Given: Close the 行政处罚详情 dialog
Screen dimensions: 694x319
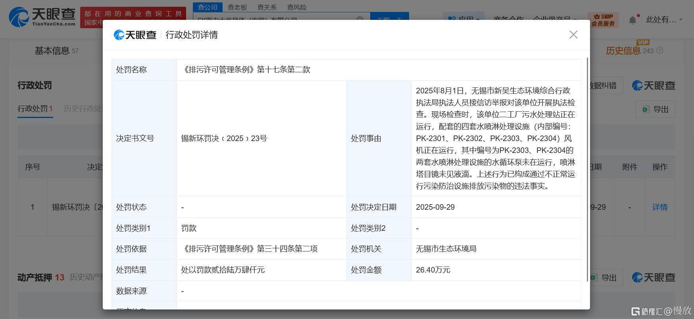Looking at the screenshot, I should (573, 35).
